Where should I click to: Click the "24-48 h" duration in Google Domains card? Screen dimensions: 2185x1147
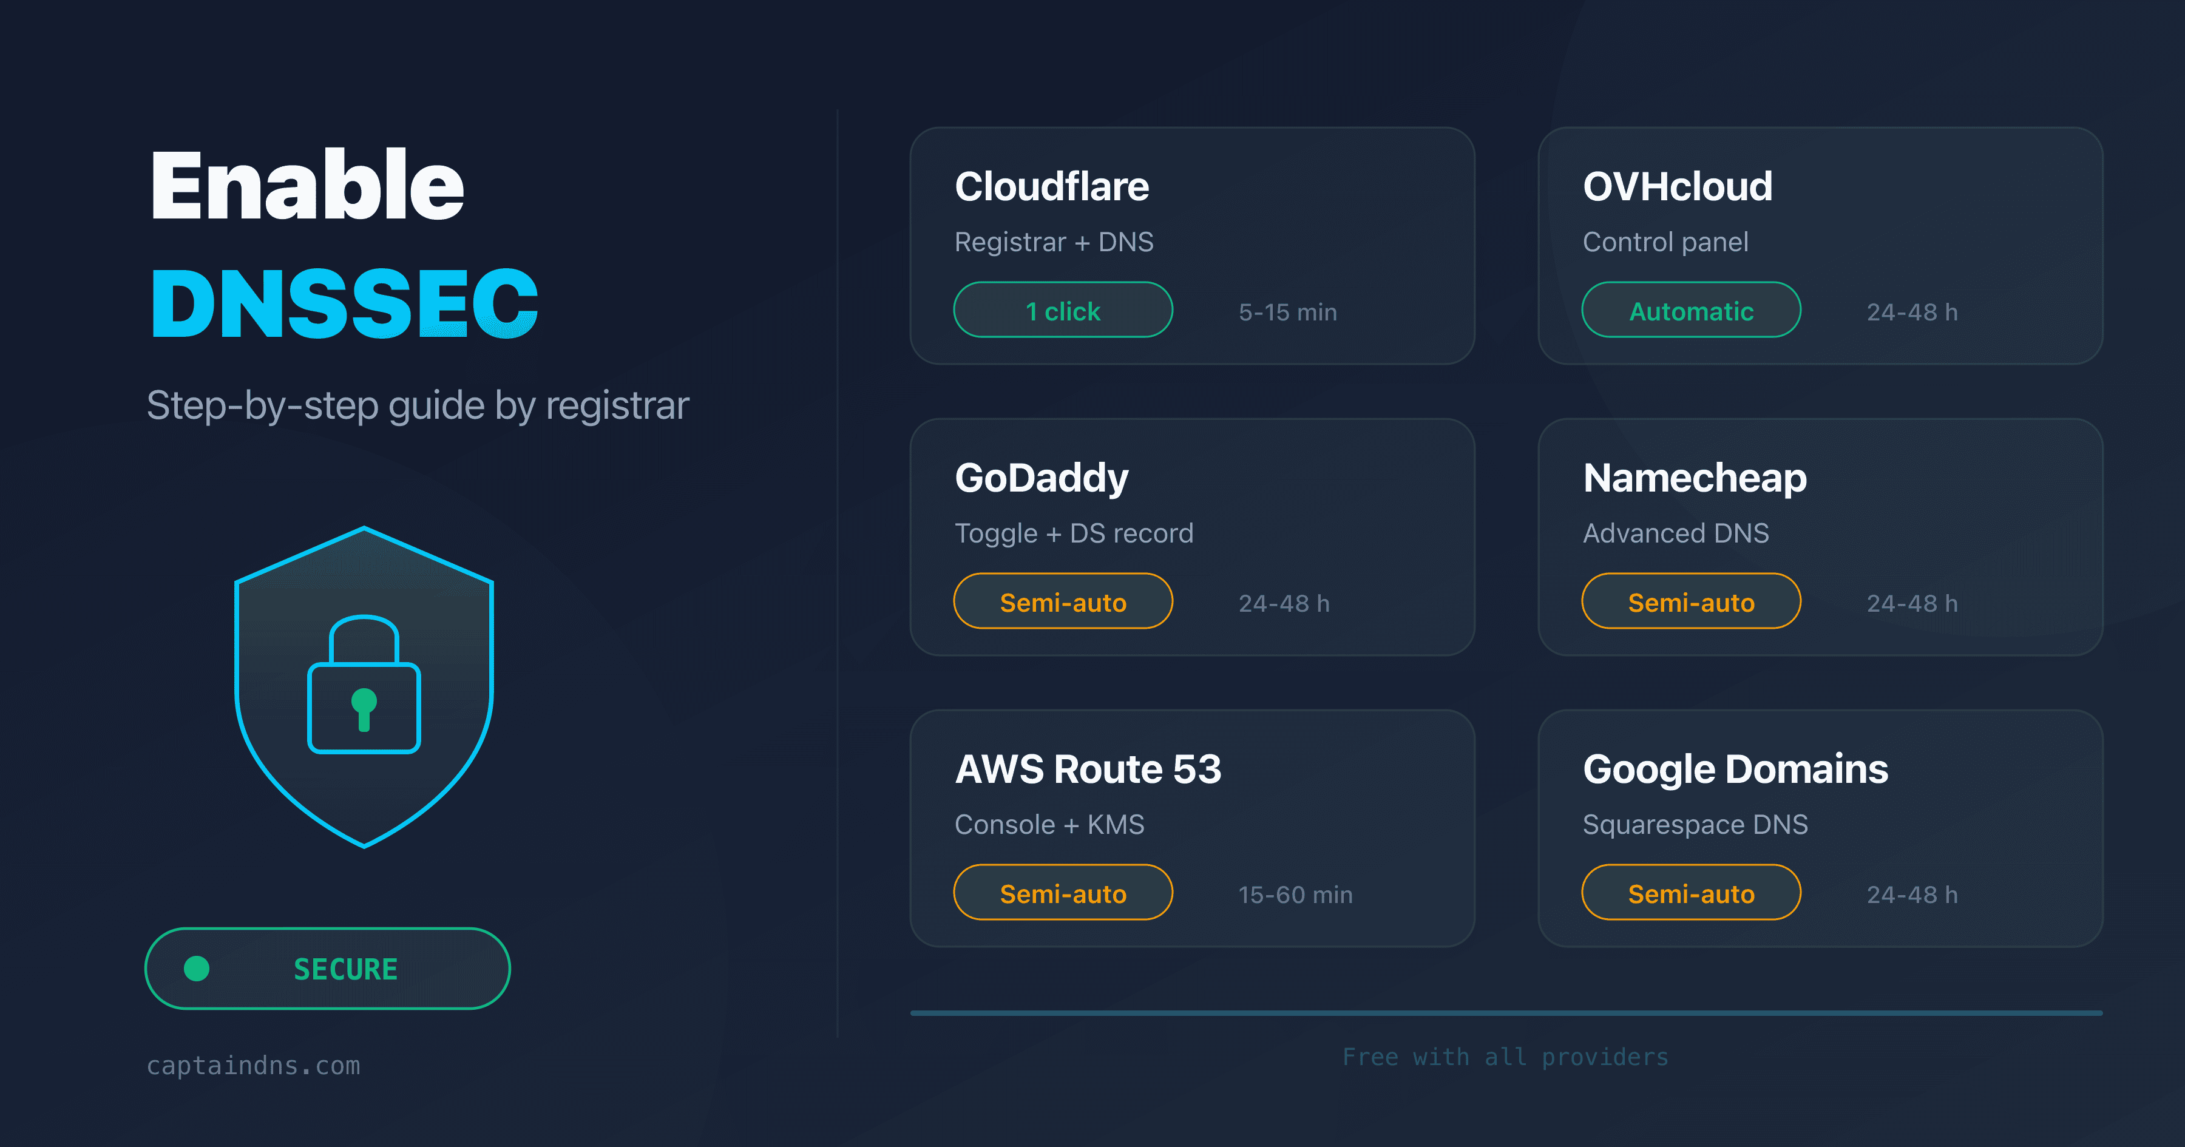tap(1912, 894)
